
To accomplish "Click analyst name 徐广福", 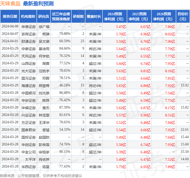I will click(44, 27).
